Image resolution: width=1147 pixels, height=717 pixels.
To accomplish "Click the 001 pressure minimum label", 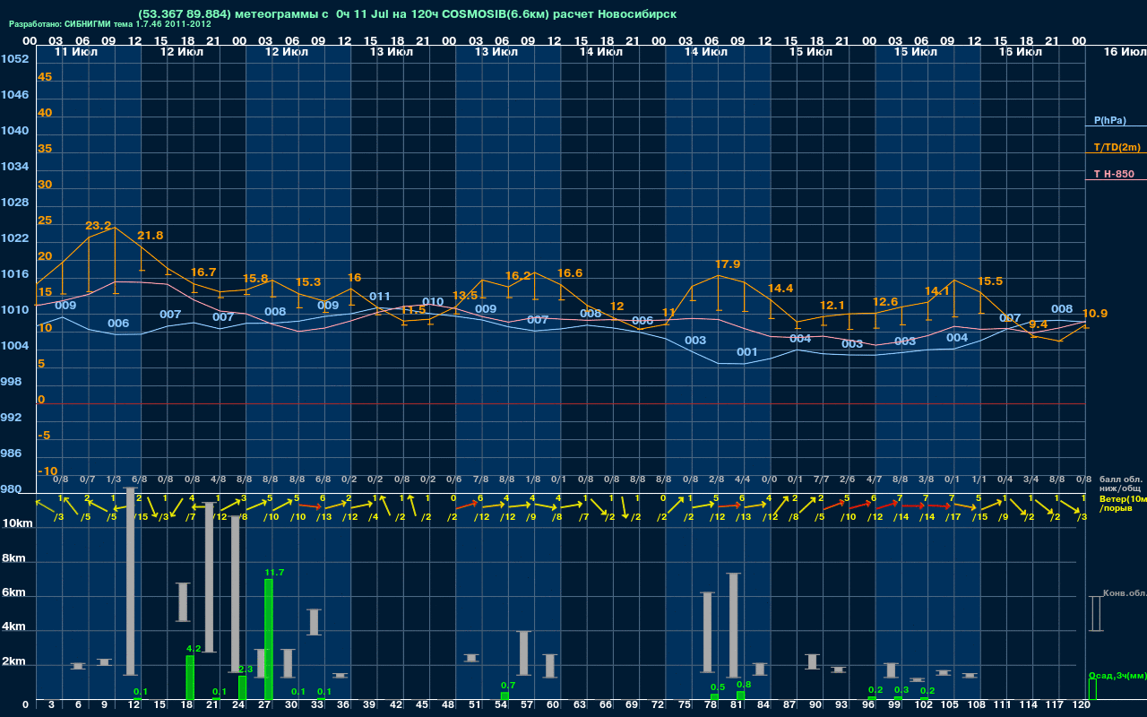I will tap(747, 352).
